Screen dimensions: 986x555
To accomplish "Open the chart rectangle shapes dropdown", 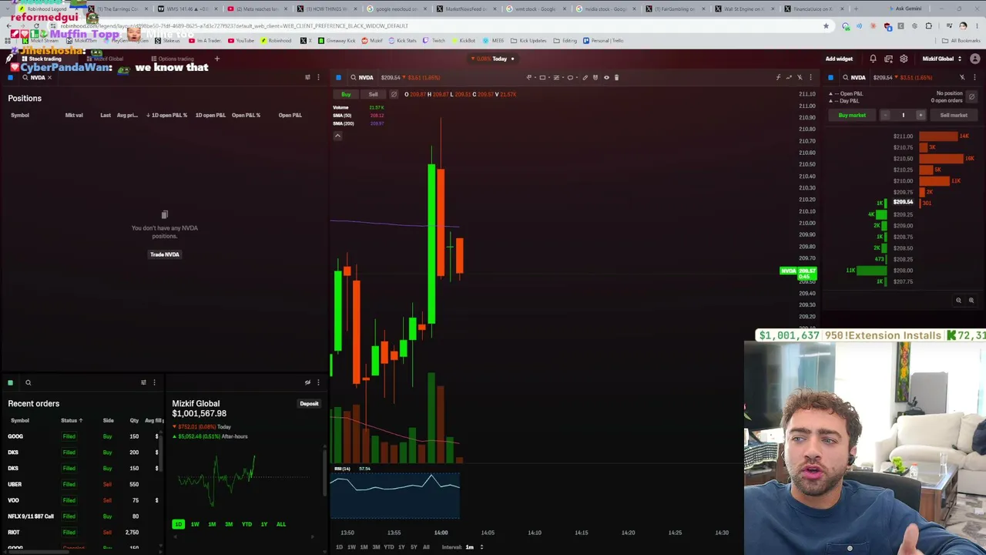I will click(545, 77).
